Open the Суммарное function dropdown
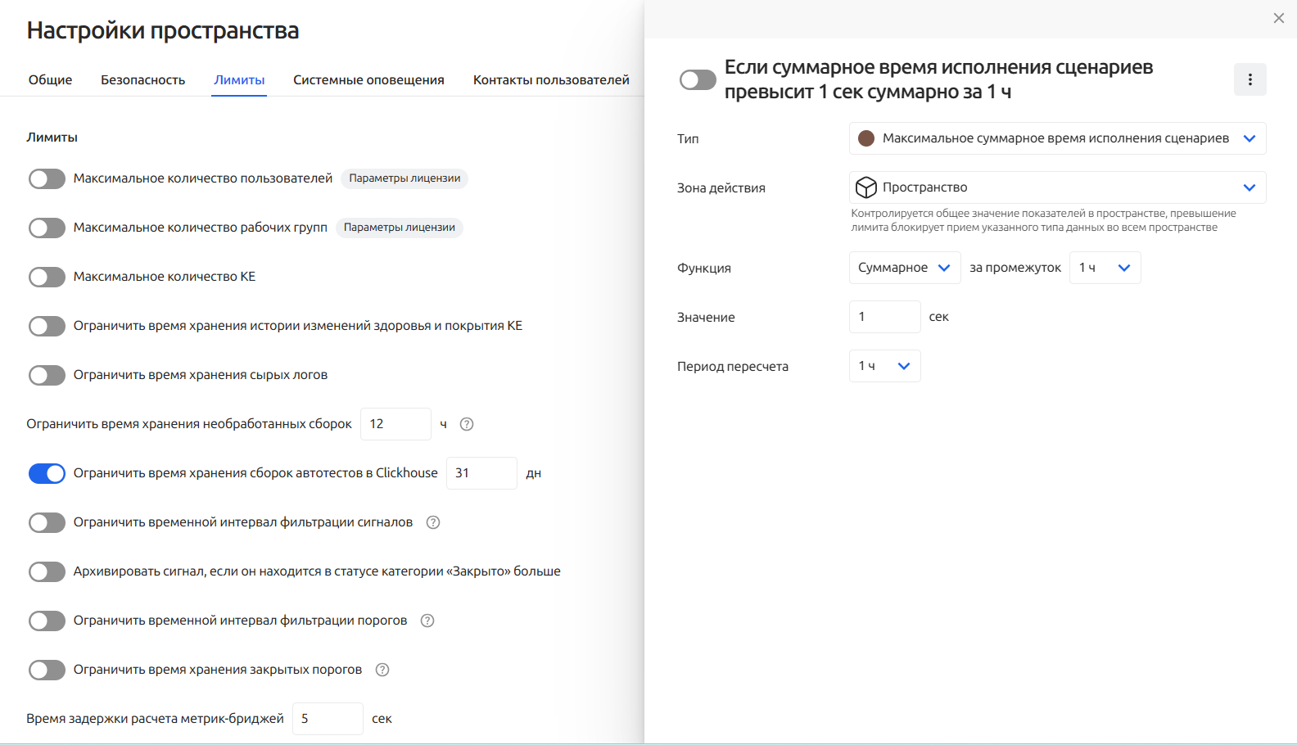The height and width of the screenshot is (745, 1297). [905, 268]
